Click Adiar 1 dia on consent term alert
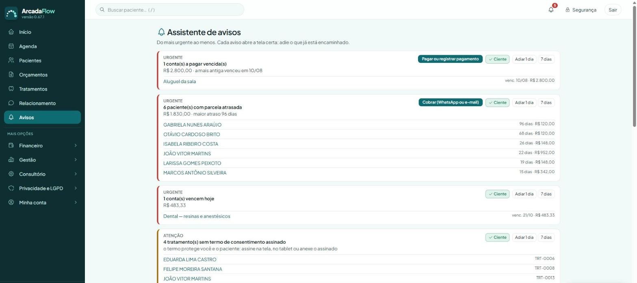 click(524, 238)
